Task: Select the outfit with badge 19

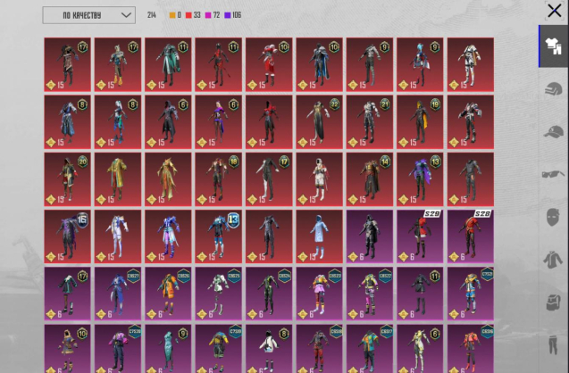Action: [x=420, y=121]
